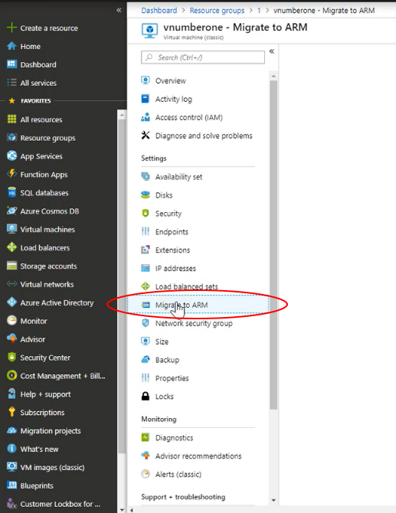Click the Locks padlock icon

[x=146, y=396]
